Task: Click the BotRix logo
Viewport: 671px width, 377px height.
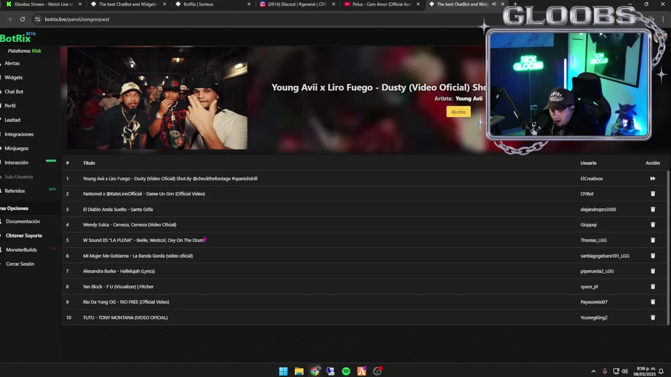Action: [16, 38]
